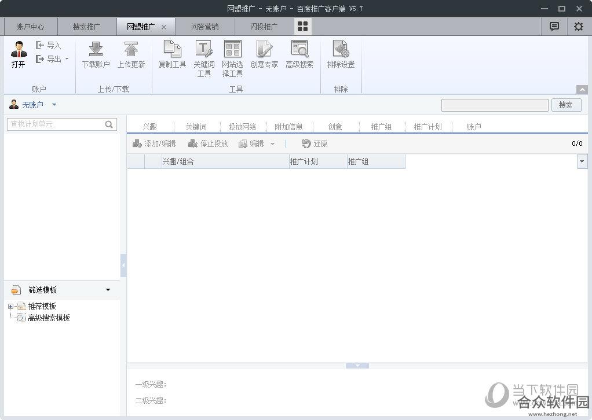592x420 pixels.
Task: Select the 高级搜索模板 tree item
Action: (x=49, y=318)
